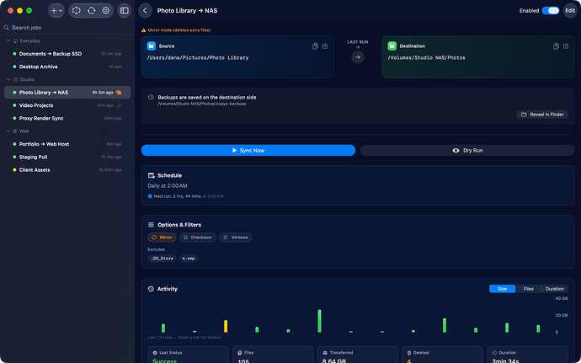The width and height of the screenshot is (581, 363).
Task: Open the Destination folder with its reveal icon
Action: [x=566, y=46]
